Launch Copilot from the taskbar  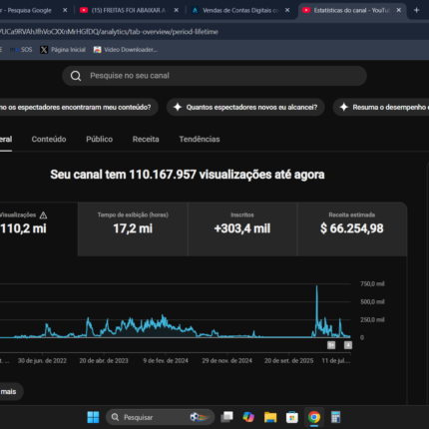click(248, 417)
